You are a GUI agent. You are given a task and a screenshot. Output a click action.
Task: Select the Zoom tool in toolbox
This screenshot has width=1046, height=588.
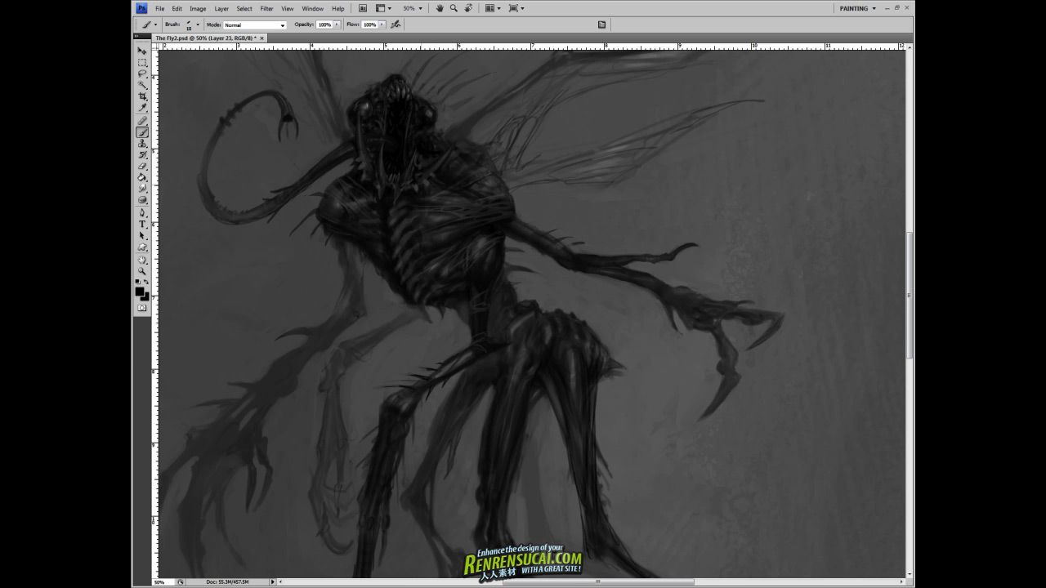(x=142, y=271)
